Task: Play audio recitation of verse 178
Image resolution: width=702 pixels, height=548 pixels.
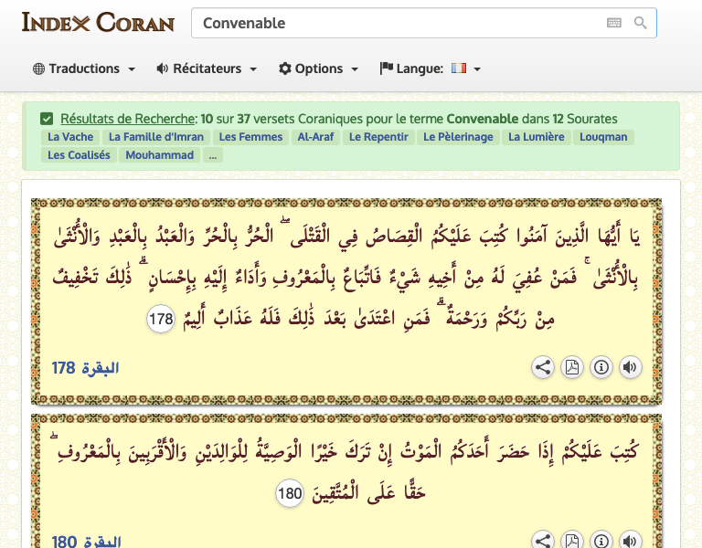Action: tap(630, 367)
